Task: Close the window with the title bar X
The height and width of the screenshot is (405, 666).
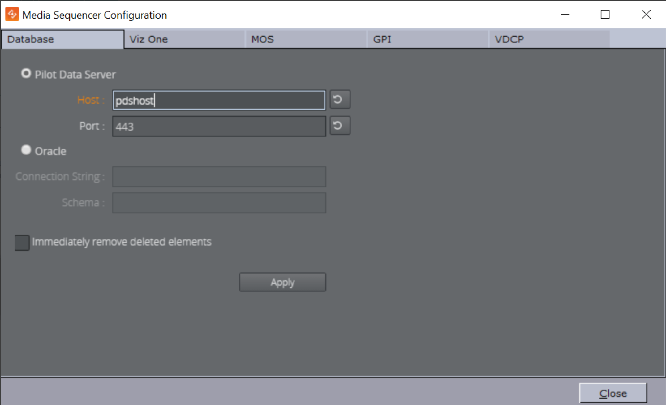Action: point(646,14)
